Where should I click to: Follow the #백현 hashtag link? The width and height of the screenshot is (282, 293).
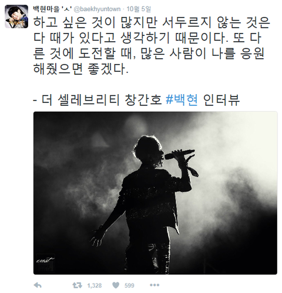[182, 100]
